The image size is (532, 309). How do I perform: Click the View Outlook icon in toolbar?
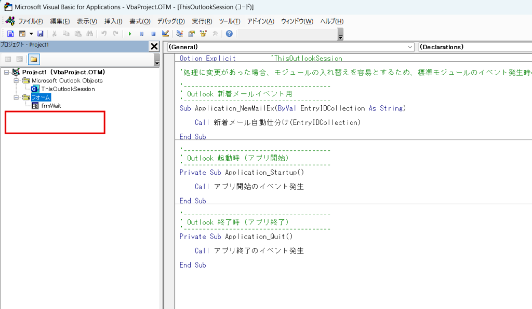10,34
